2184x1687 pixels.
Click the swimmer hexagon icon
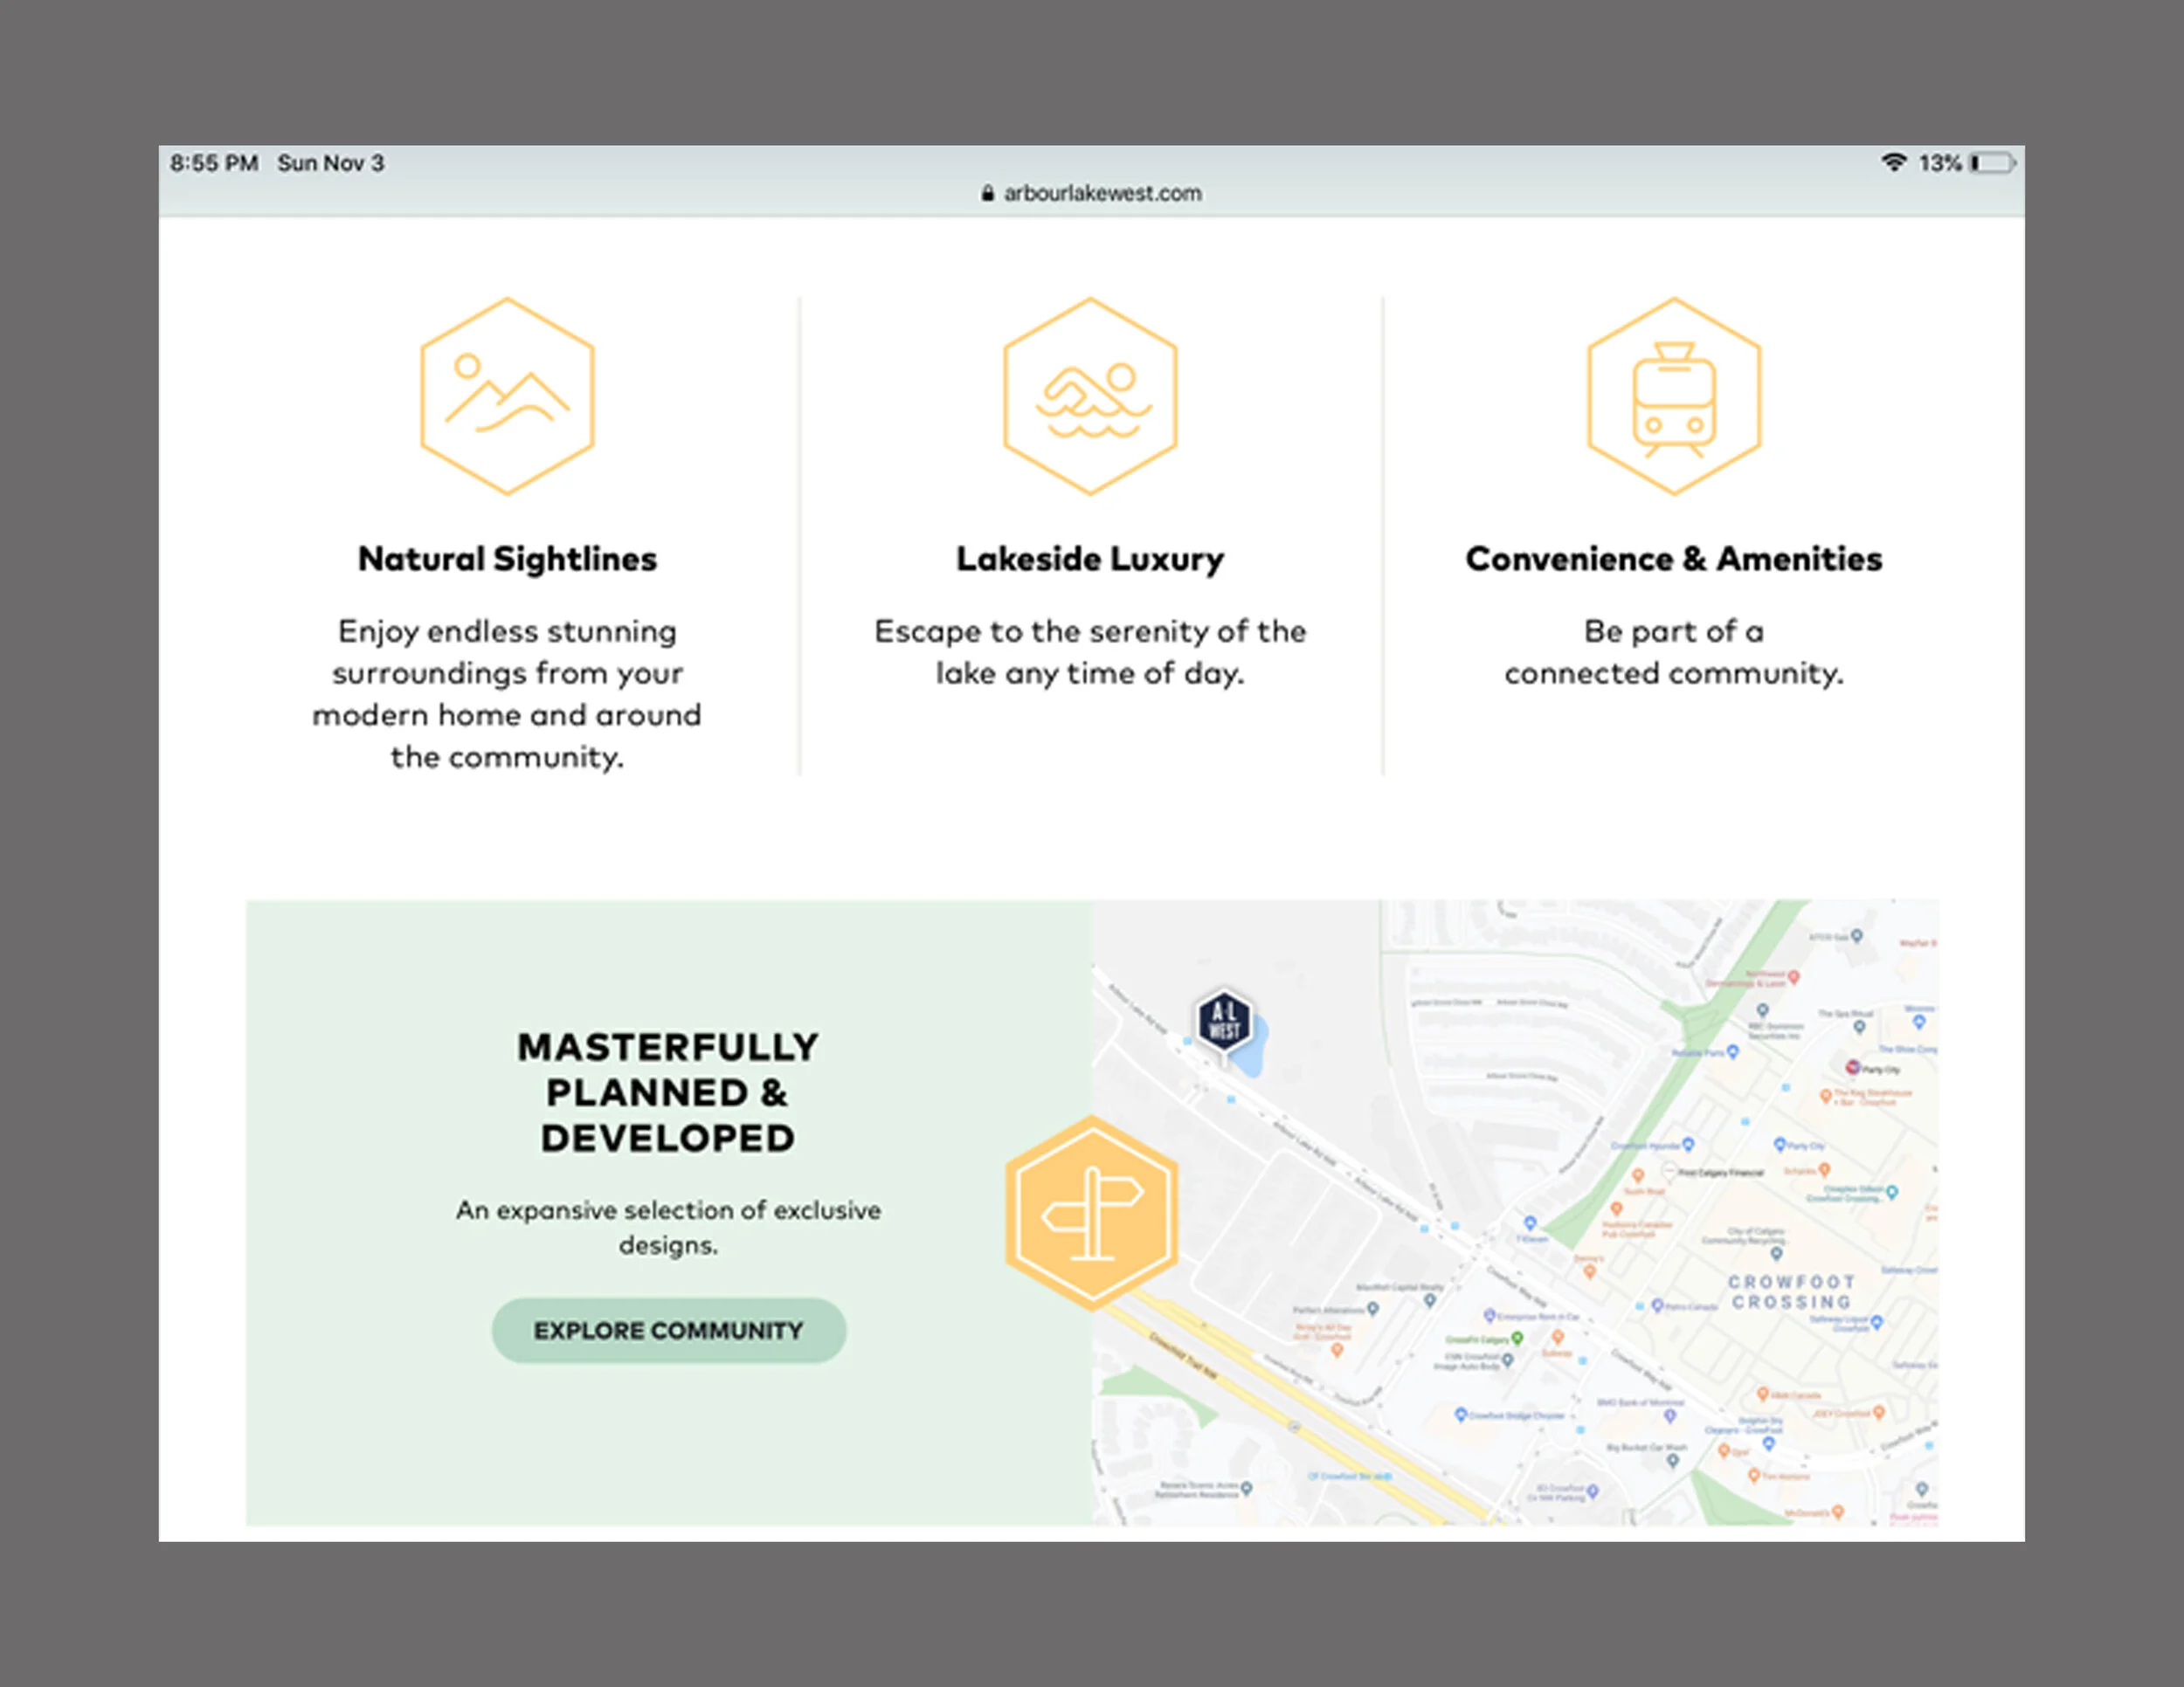(1090, 396)
